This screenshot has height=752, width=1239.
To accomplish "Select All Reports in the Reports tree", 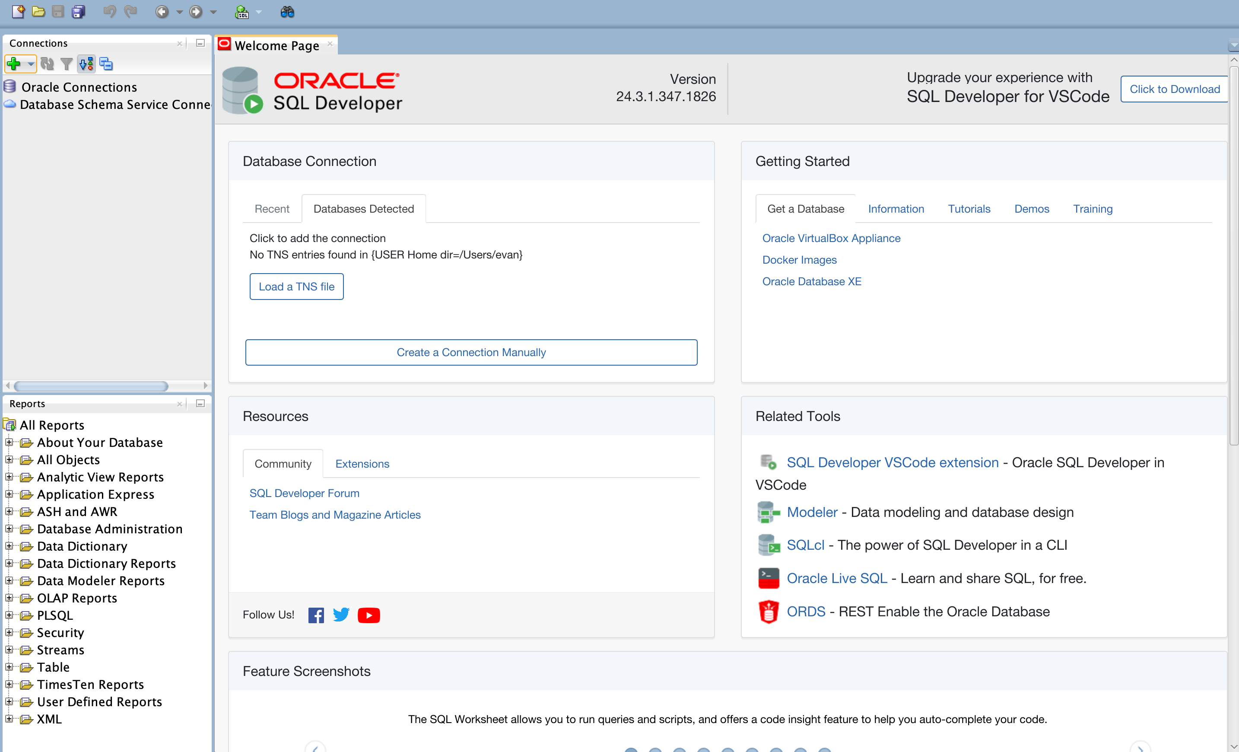I will 52,425.
